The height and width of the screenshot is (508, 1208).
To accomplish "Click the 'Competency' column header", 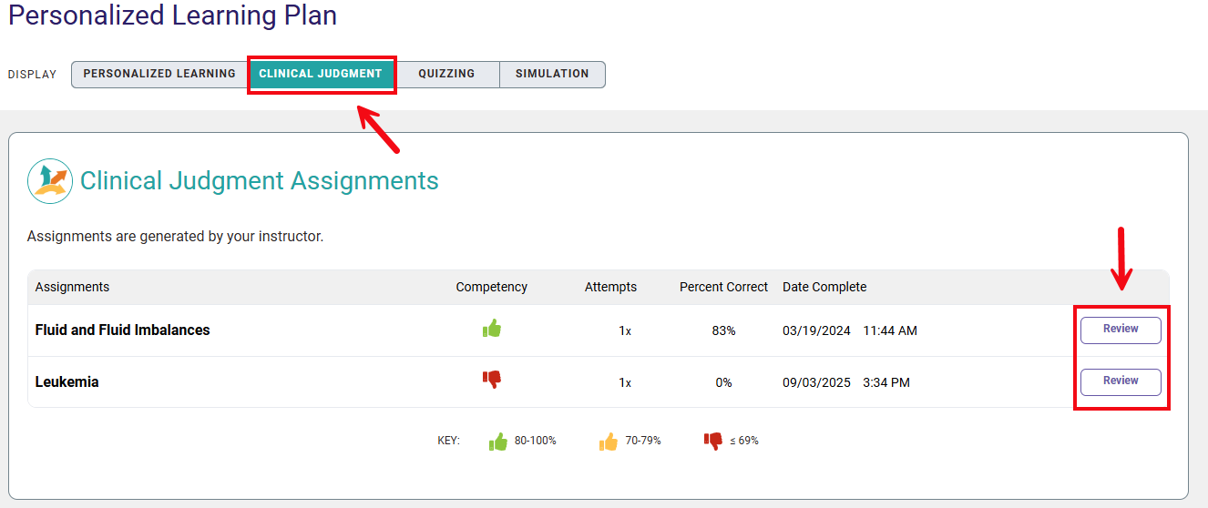I will (492, 287).
